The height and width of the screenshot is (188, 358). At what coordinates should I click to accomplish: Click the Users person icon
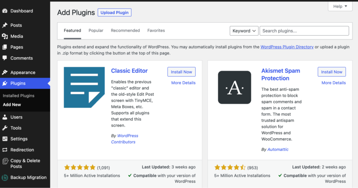coord(5,117)
